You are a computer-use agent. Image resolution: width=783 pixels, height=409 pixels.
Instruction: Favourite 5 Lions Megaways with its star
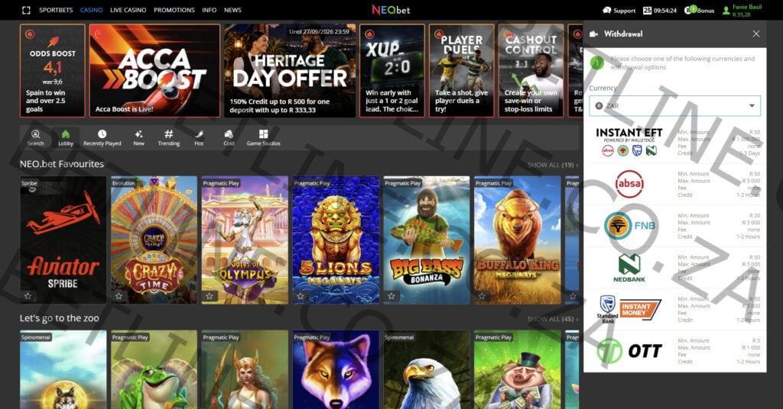click(301, 296)
